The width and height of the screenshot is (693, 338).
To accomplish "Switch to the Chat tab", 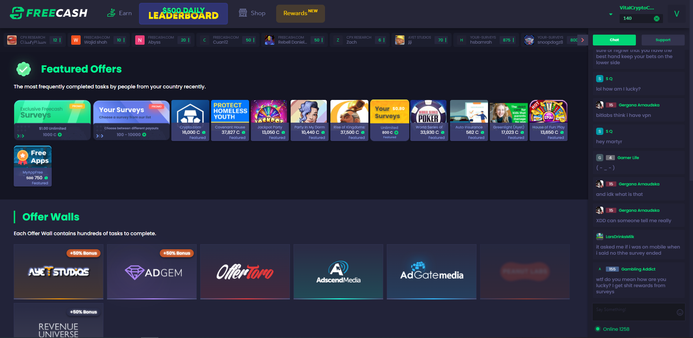I will coord(614,40).
